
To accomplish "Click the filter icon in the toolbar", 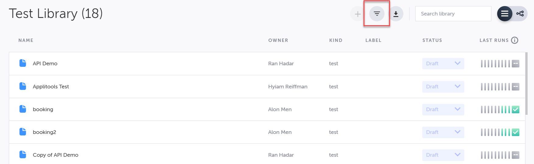I will point(377,14).
